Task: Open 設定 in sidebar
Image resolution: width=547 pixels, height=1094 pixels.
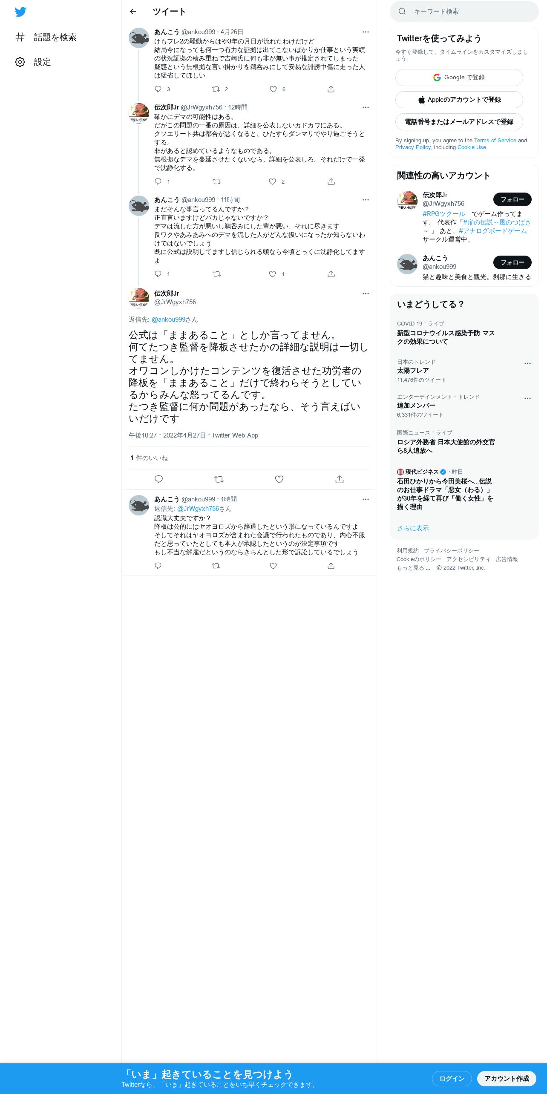Action: 33,62
